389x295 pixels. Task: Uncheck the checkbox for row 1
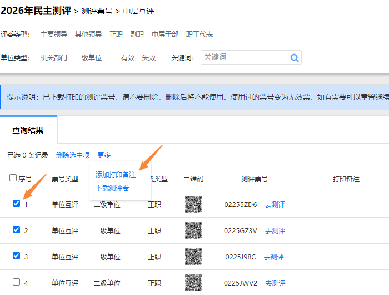(16, 203)
